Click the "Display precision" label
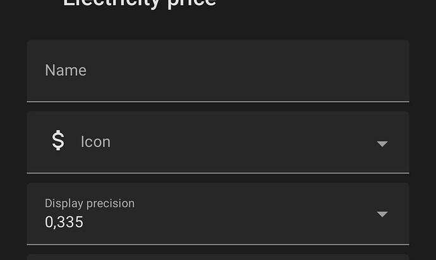 coord(90,203)
